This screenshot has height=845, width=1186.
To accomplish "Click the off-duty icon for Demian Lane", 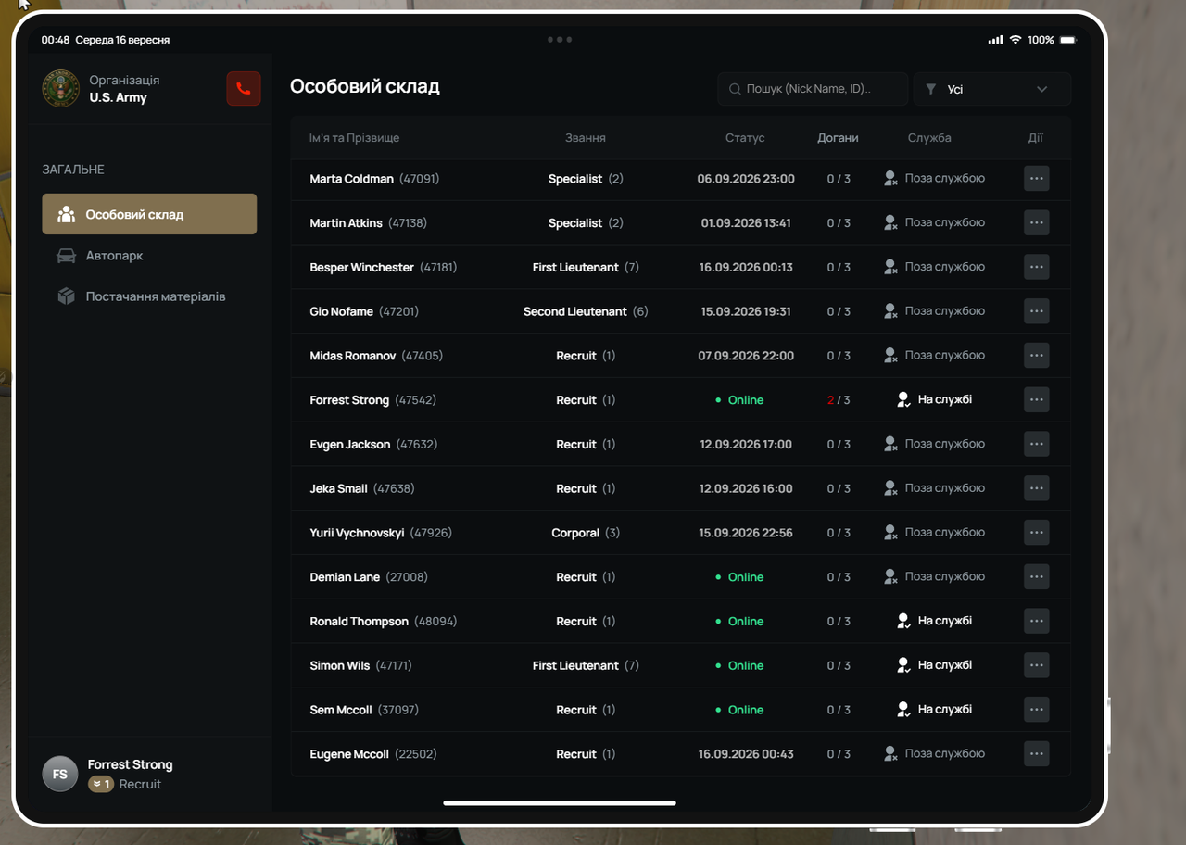I will (x=890, y=576).
